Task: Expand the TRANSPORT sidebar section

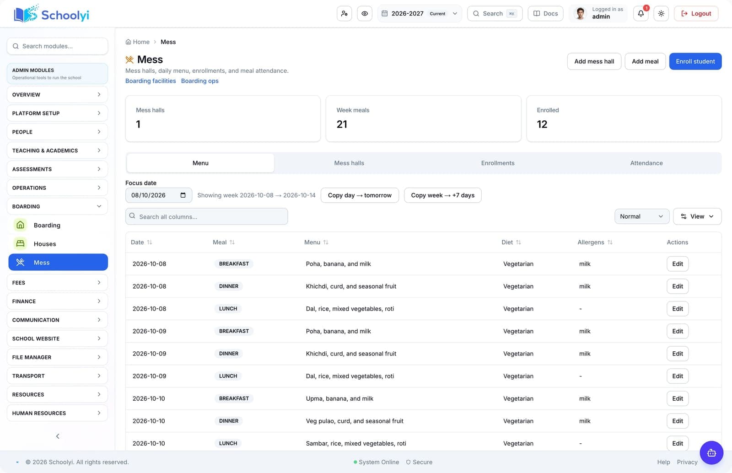Action: point(57,376)
